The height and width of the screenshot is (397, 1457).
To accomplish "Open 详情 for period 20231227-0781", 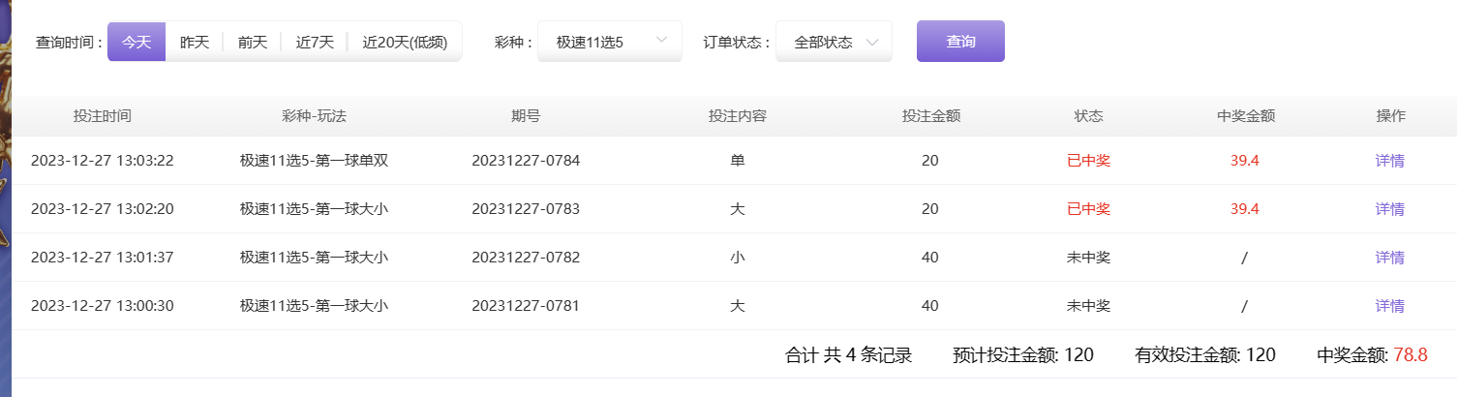I will [1389, 306].
